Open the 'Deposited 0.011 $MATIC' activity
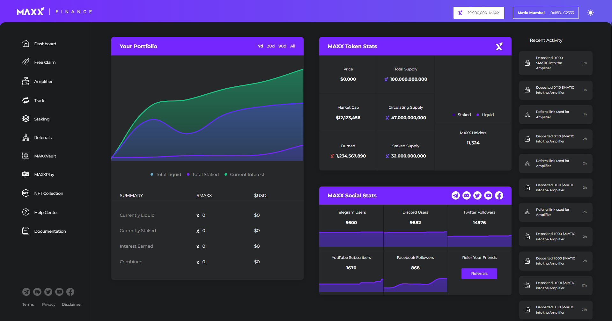The width and height of the screenshot is (612, 321). tap(556, 188)
